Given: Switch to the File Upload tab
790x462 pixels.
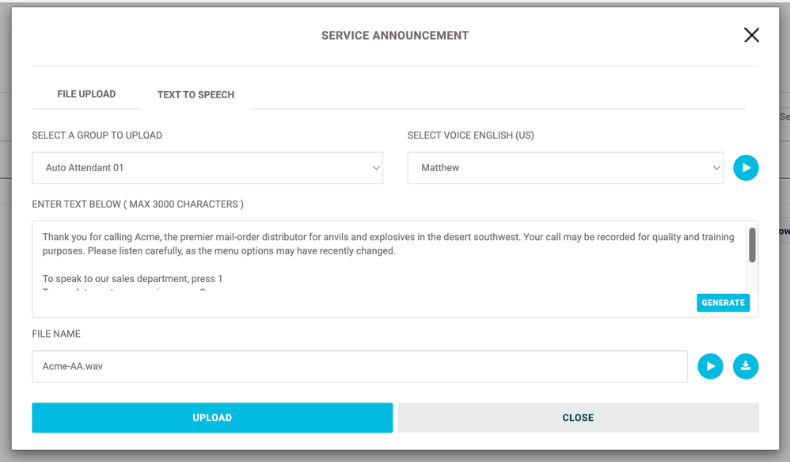Looking at the screenshot, I should click(x=85, y=94).
